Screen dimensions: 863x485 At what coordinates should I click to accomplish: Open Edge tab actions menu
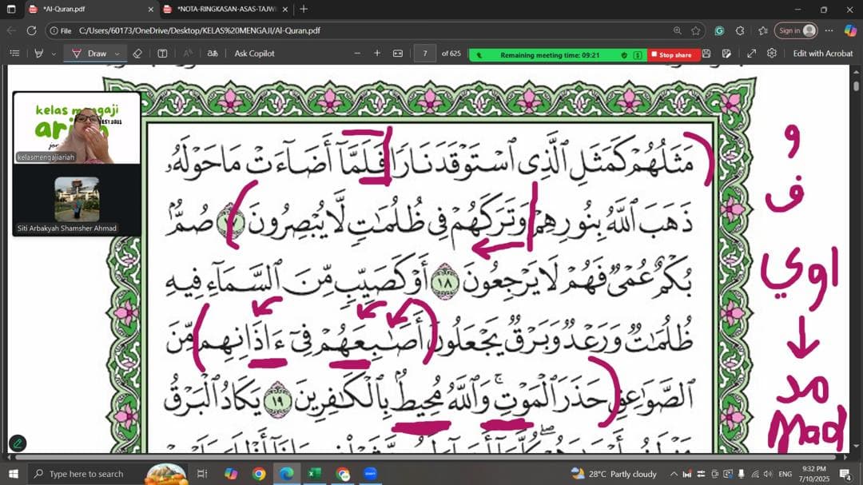tap(11, 10)
